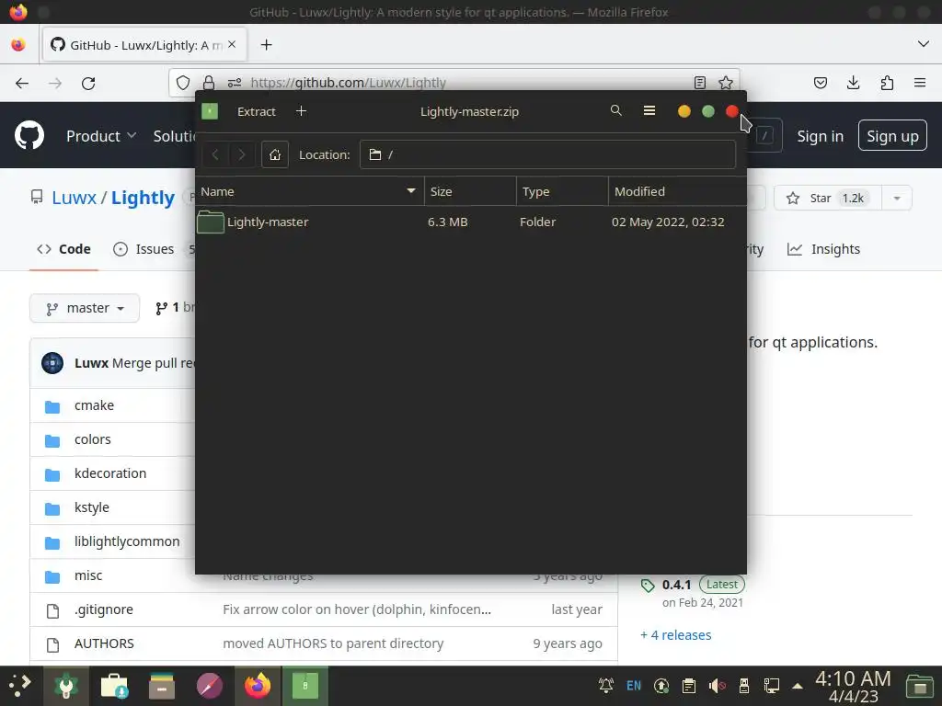Screen dimensions: 942x706
Task: Click the site lock icon
Action: click(209, 83)
